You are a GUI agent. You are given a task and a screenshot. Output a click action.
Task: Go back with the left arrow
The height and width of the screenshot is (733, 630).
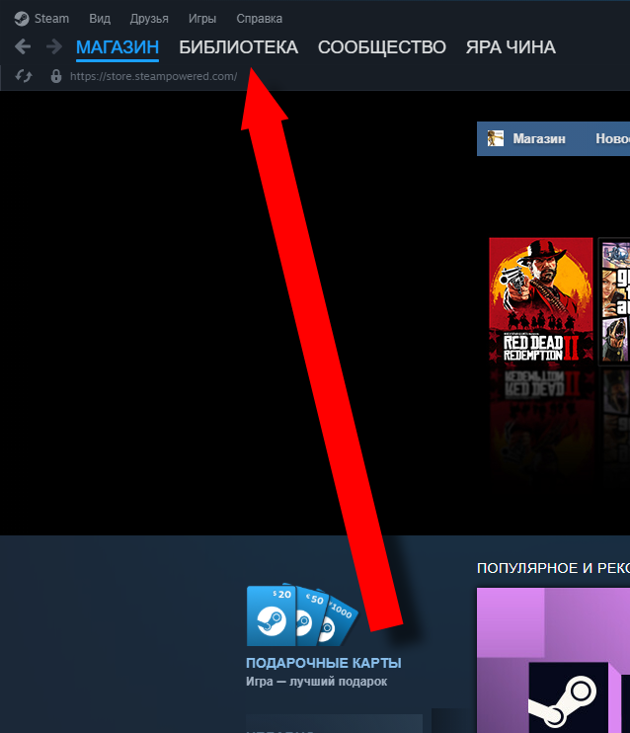coord(23,46)
